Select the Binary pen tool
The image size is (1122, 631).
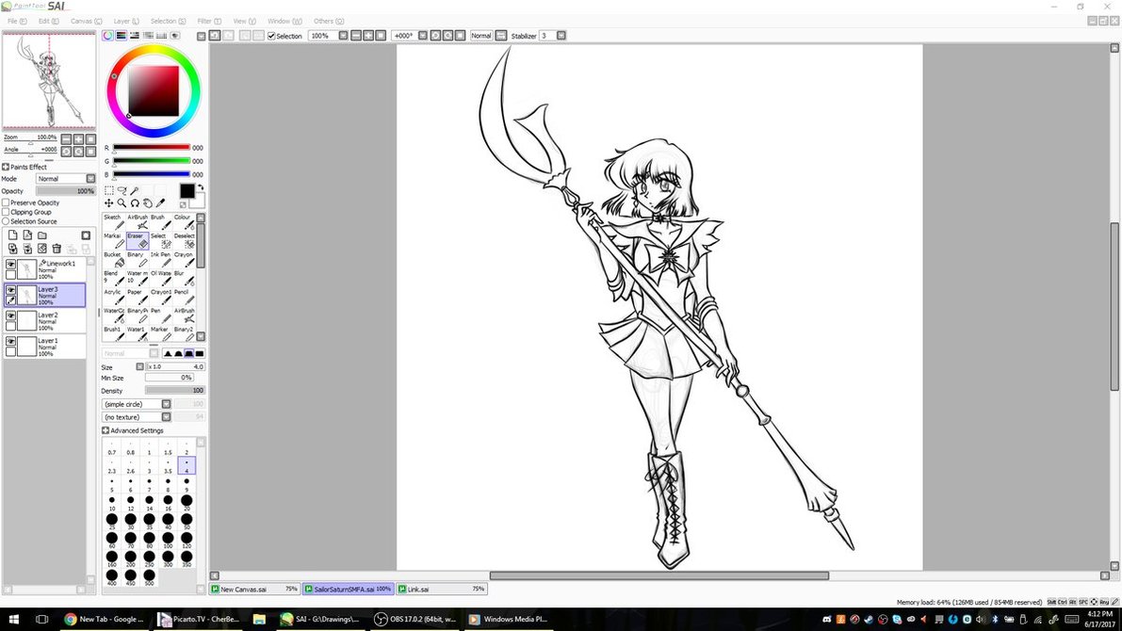point(138,259)
